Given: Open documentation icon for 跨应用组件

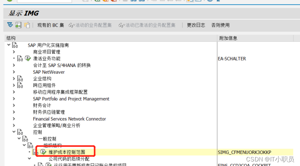Looking at the screenshot, I should click(20, 85).
